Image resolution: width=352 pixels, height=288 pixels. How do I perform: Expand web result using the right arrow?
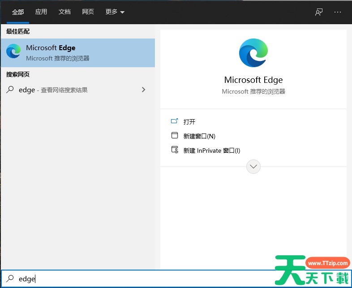[143, 90]
